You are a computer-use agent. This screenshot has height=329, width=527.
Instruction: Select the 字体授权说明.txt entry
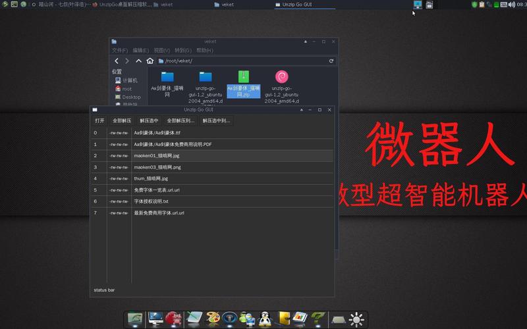pos(152,201)
